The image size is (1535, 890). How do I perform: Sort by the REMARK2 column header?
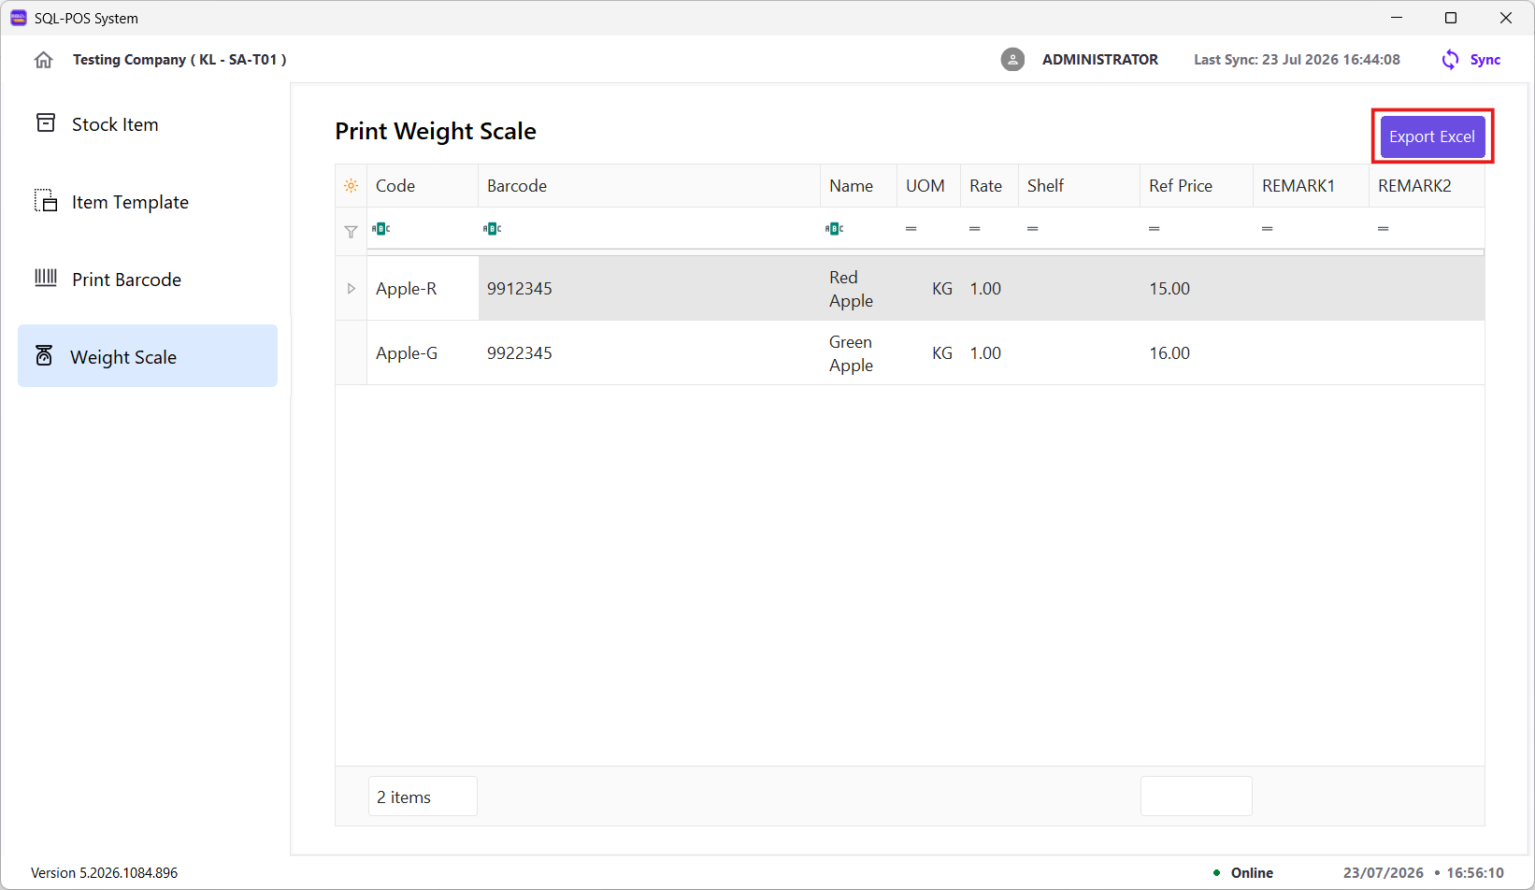click(1427, 186)
